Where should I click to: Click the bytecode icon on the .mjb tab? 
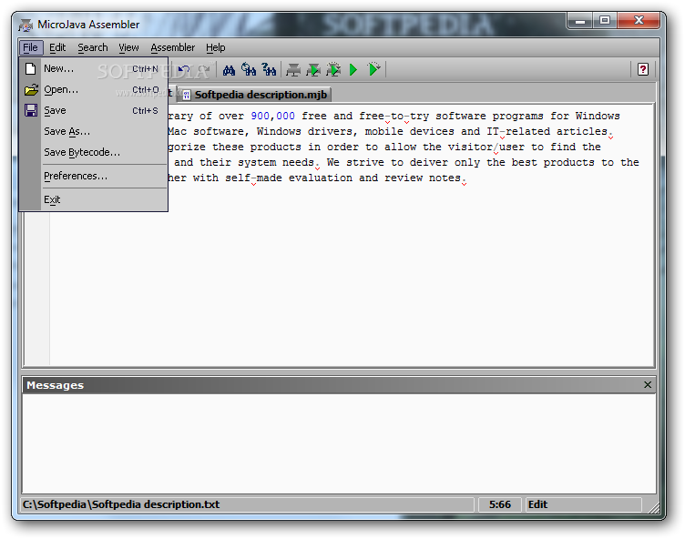point(187,95)
